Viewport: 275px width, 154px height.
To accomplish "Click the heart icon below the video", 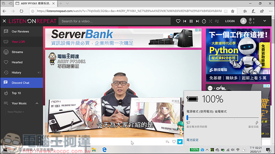I will [x=174, y=142].
